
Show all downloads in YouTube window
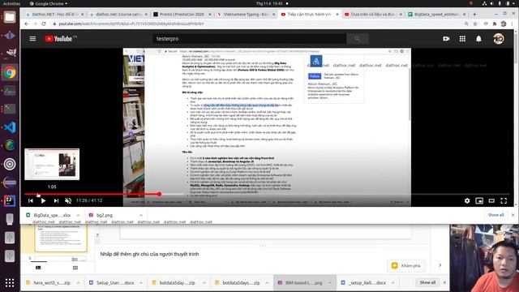(x=495, y=215)
